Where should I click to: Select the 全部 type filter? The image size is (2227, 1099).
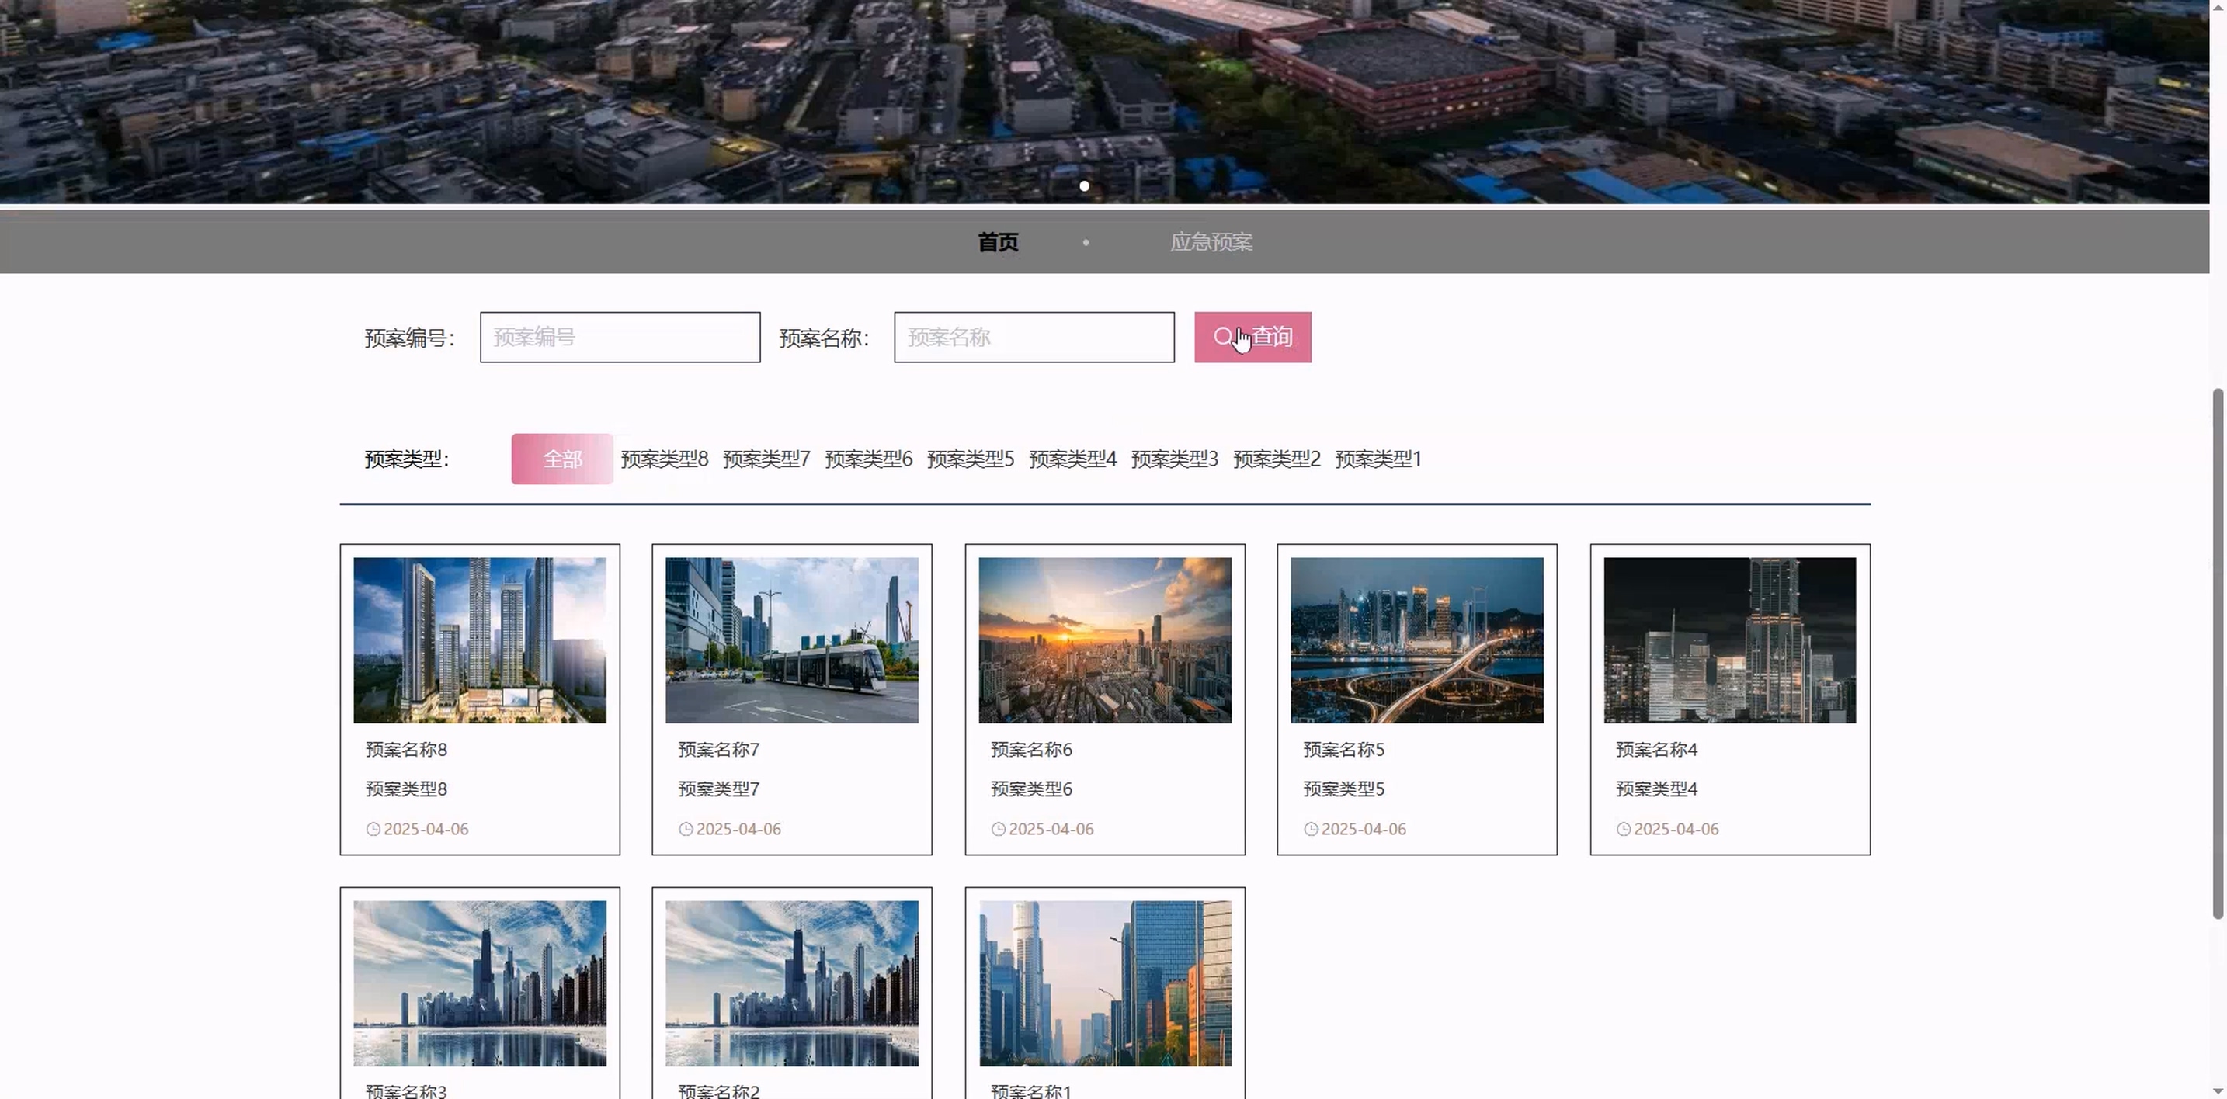pos(562,459)
